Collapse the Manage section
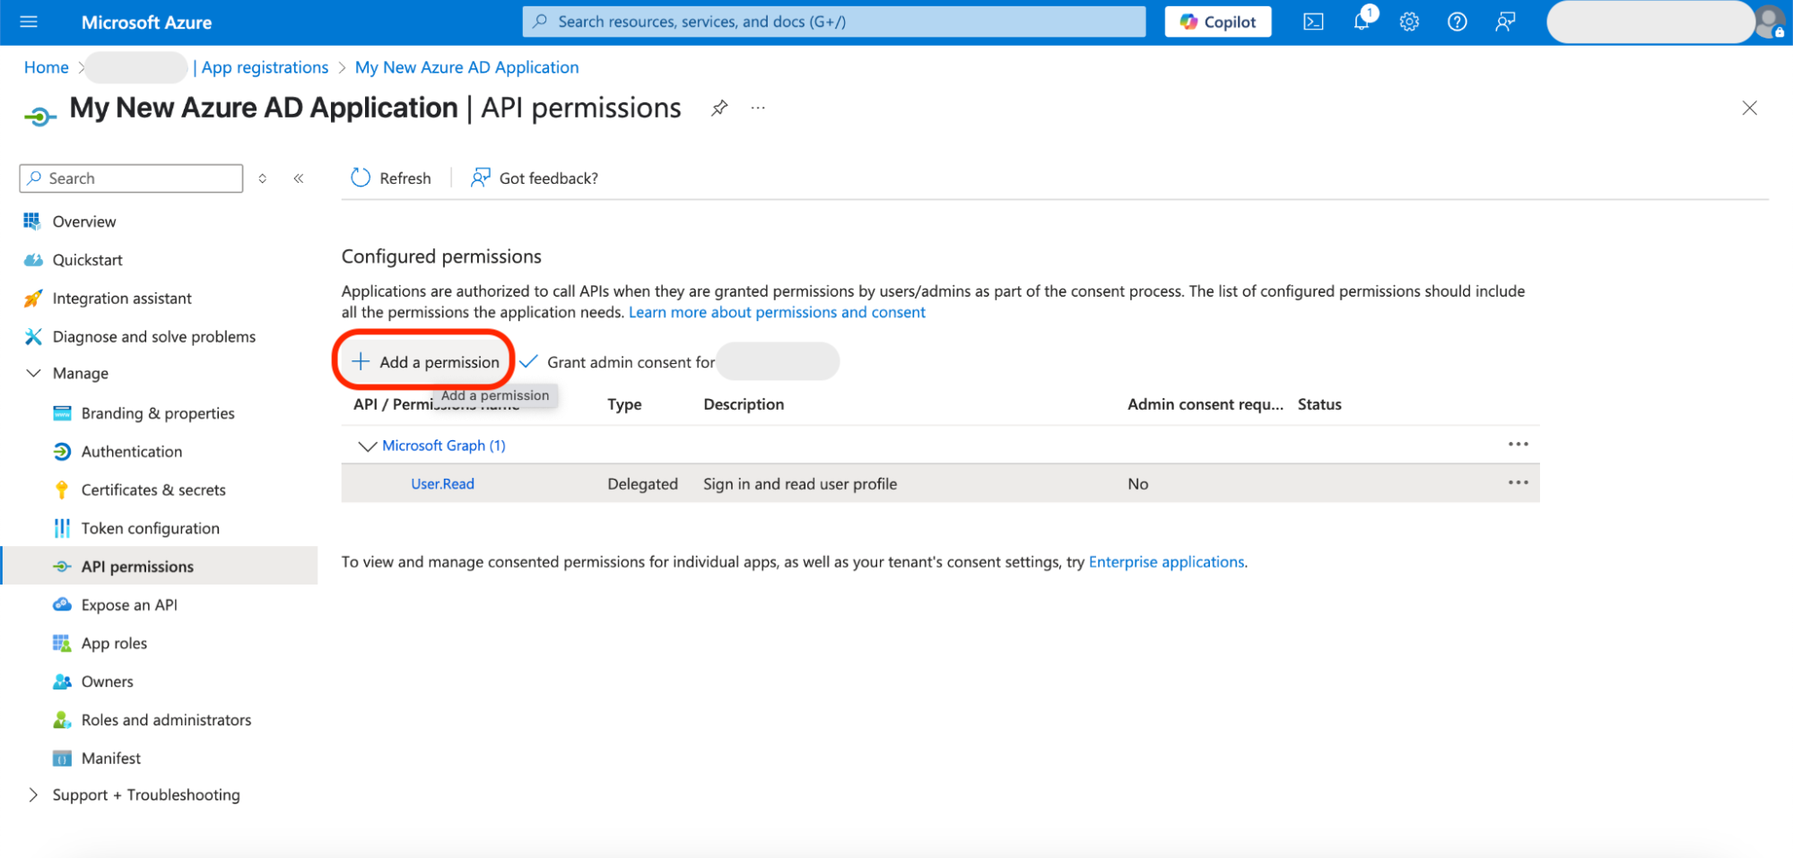Image resolution: width=1793 pixels, height=858 pixels. (34, 373)
